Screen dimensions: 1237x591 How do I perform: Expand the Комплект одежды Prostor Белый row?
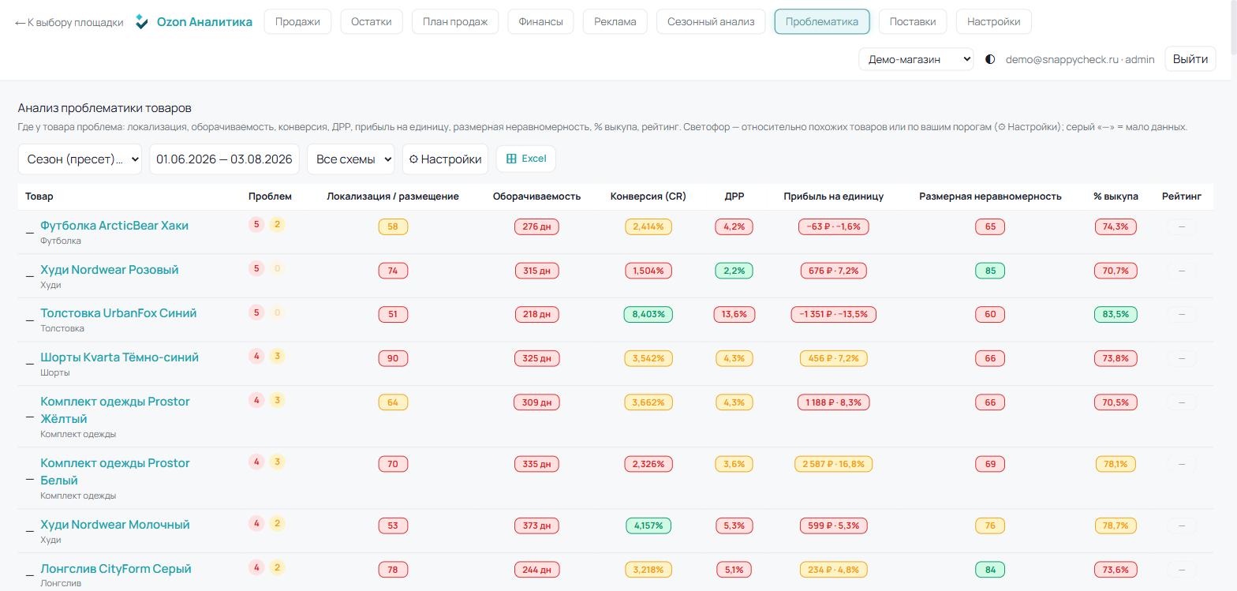point(31,478)
